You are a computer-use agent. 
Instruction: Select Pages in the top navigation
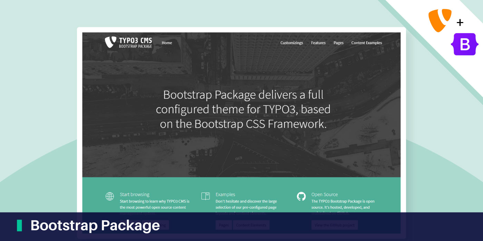338,43
